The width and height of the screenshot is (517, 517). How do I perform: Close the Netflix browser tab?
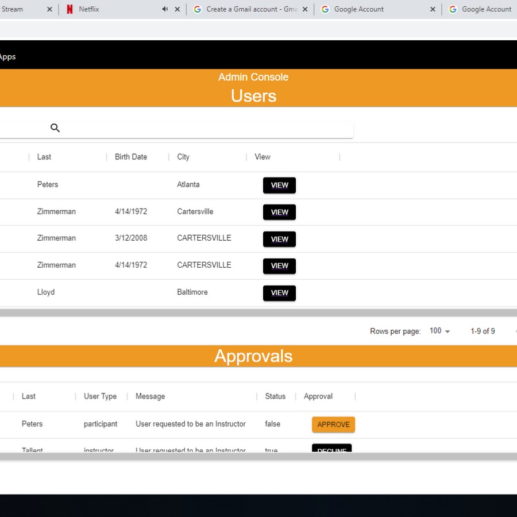coord(177,9)
